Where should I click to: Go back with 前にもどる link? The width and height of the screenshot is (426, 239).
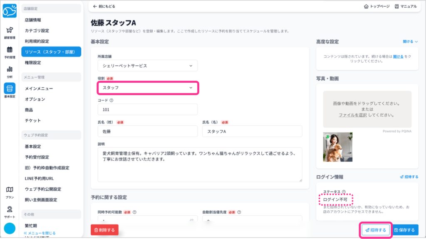click(104, 7)
